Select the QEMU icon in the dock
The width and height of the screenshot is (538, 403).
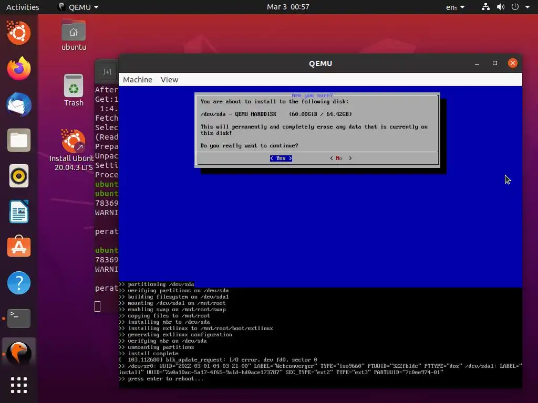coord(18,353)
